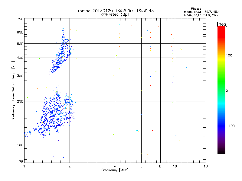The image size is (242, 181).
Task: Click the colorbar tick label '-100'
Action: (230, 126)
